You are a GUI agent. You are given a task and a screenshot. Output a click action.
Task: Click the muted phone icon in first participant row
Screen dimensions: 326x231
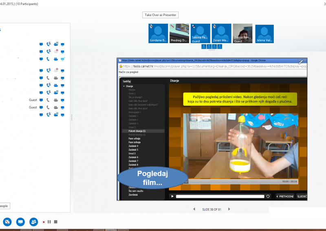tap(48, 44)
